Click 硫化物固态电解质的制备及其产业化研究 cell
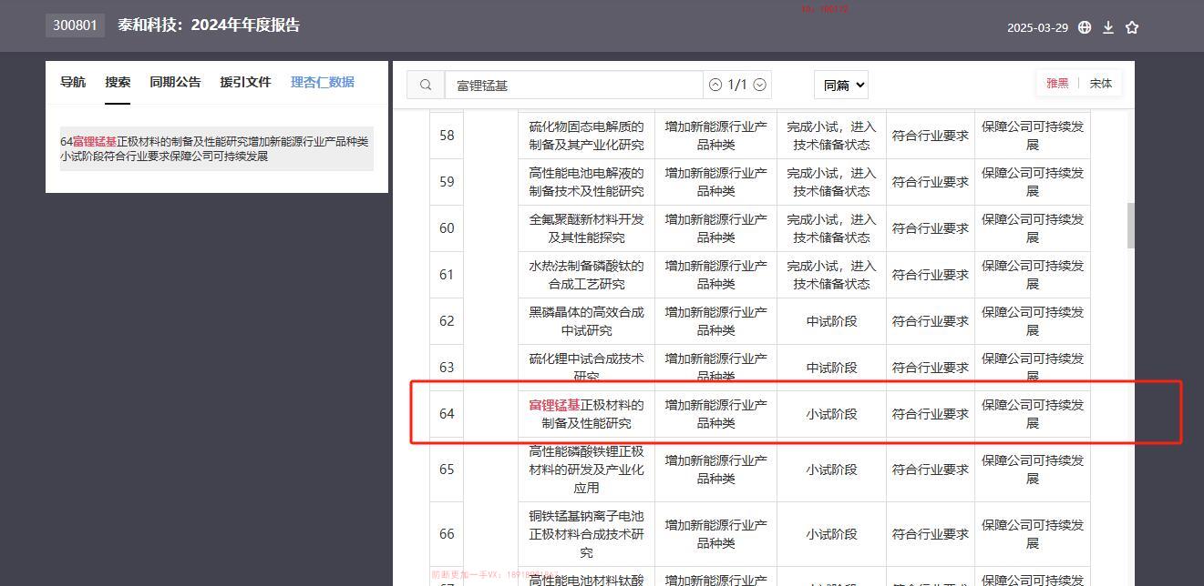 coord(586,135)
